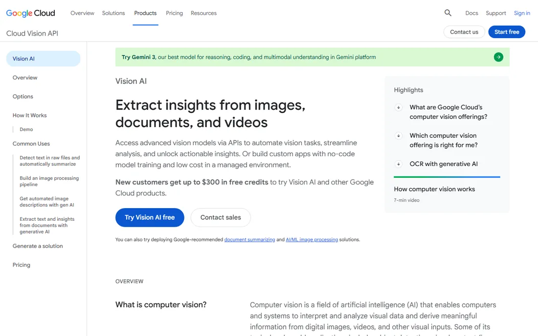Viewport: 538px width, 336px height.
Task: Open the Overview top menu
Action: [82, 13]
